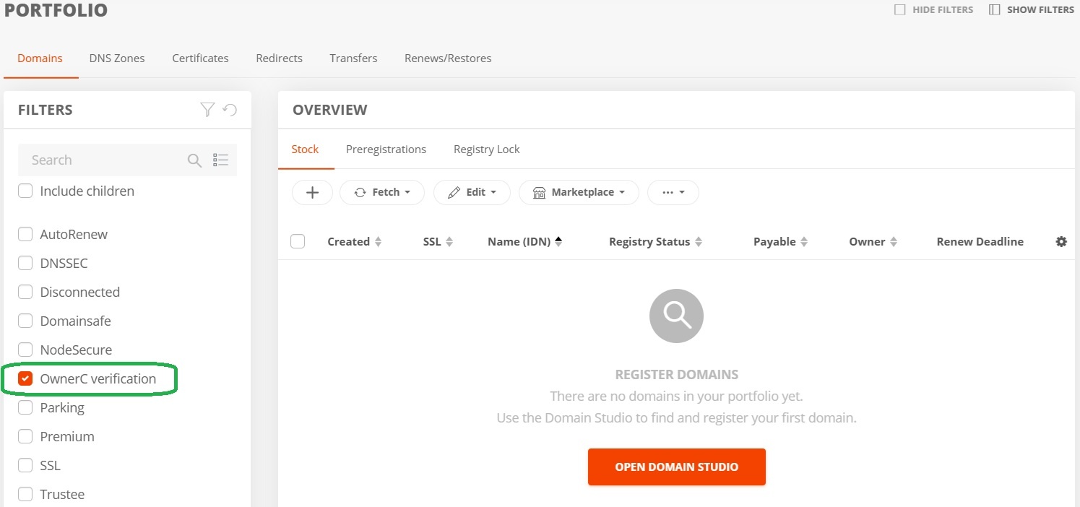Select the Stock sub-tab
The width and height of the screenshot is (1080, 507).
click(305, 149)
